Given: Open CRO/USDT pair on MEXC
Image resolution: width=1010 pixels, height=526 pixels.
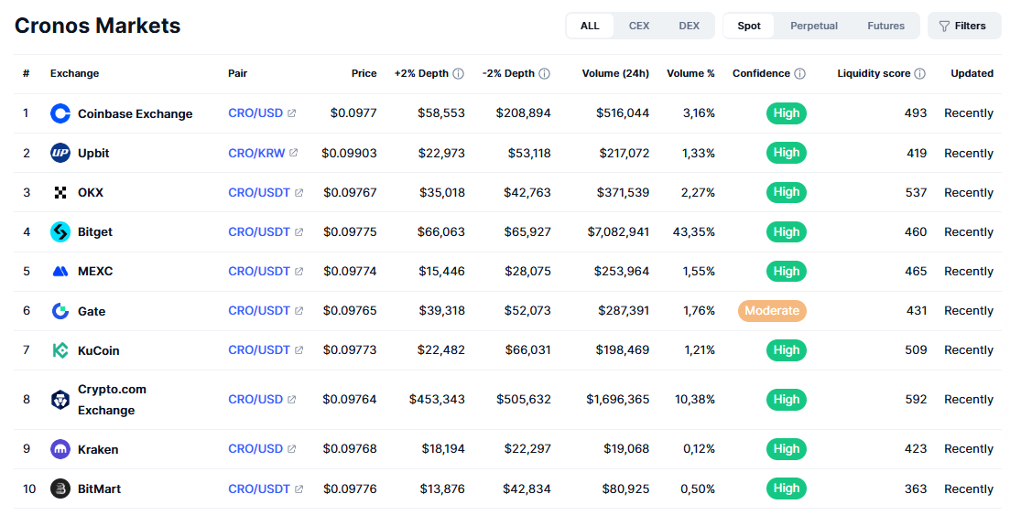Looking at the screenshot, I should [259, 271].
